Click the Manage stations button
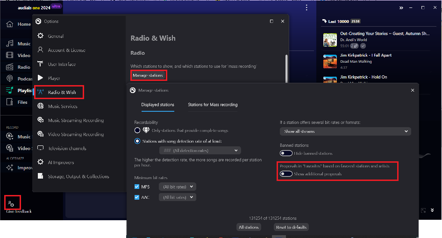Image resolution: width=442 pixels, height=238 pixels. [148, 75]
